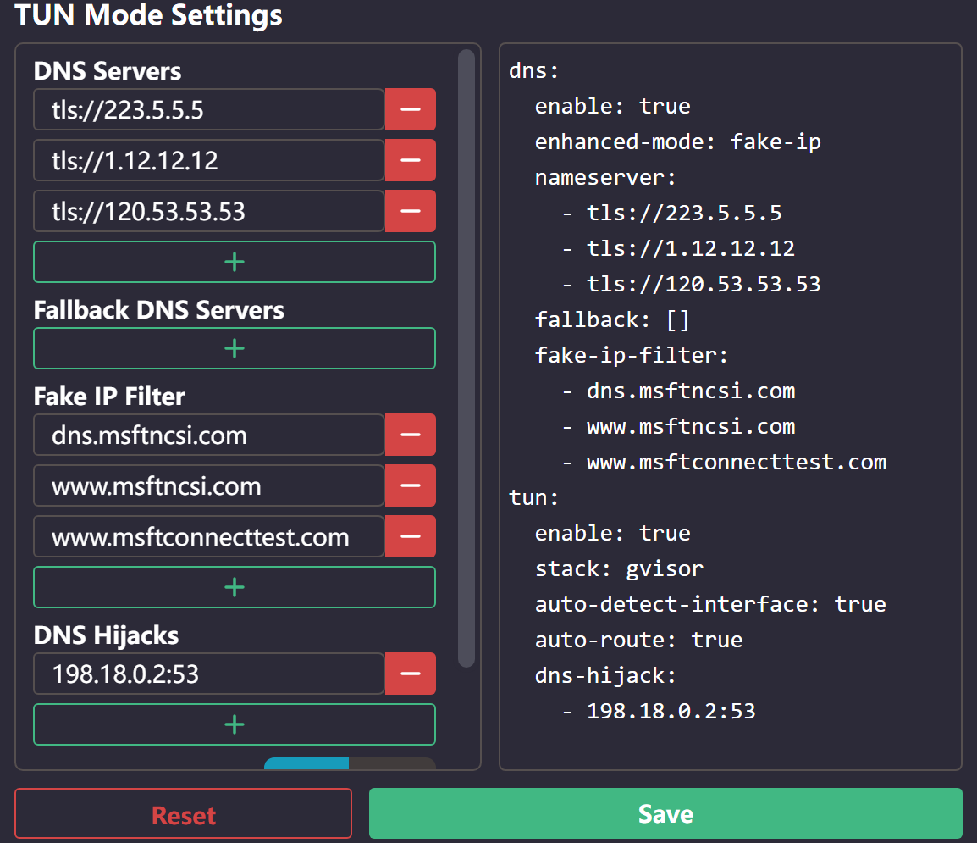Click the 'nameserver:' YAML key
This screenshot has height=843, width=977.
[x=605, y=178]
